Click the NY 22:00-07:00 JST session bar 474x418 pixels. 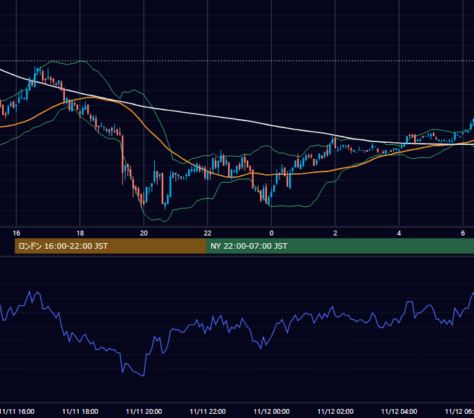[x=340, y=246]
